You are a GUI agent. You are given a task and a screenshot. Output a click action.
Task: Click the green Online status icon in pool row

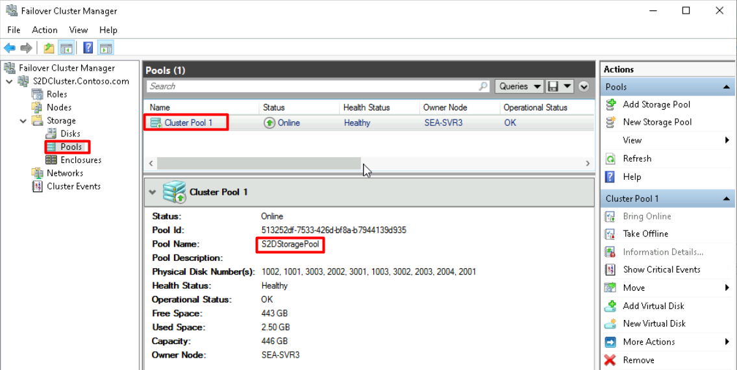pyautogui.click(x=269, y=123)
